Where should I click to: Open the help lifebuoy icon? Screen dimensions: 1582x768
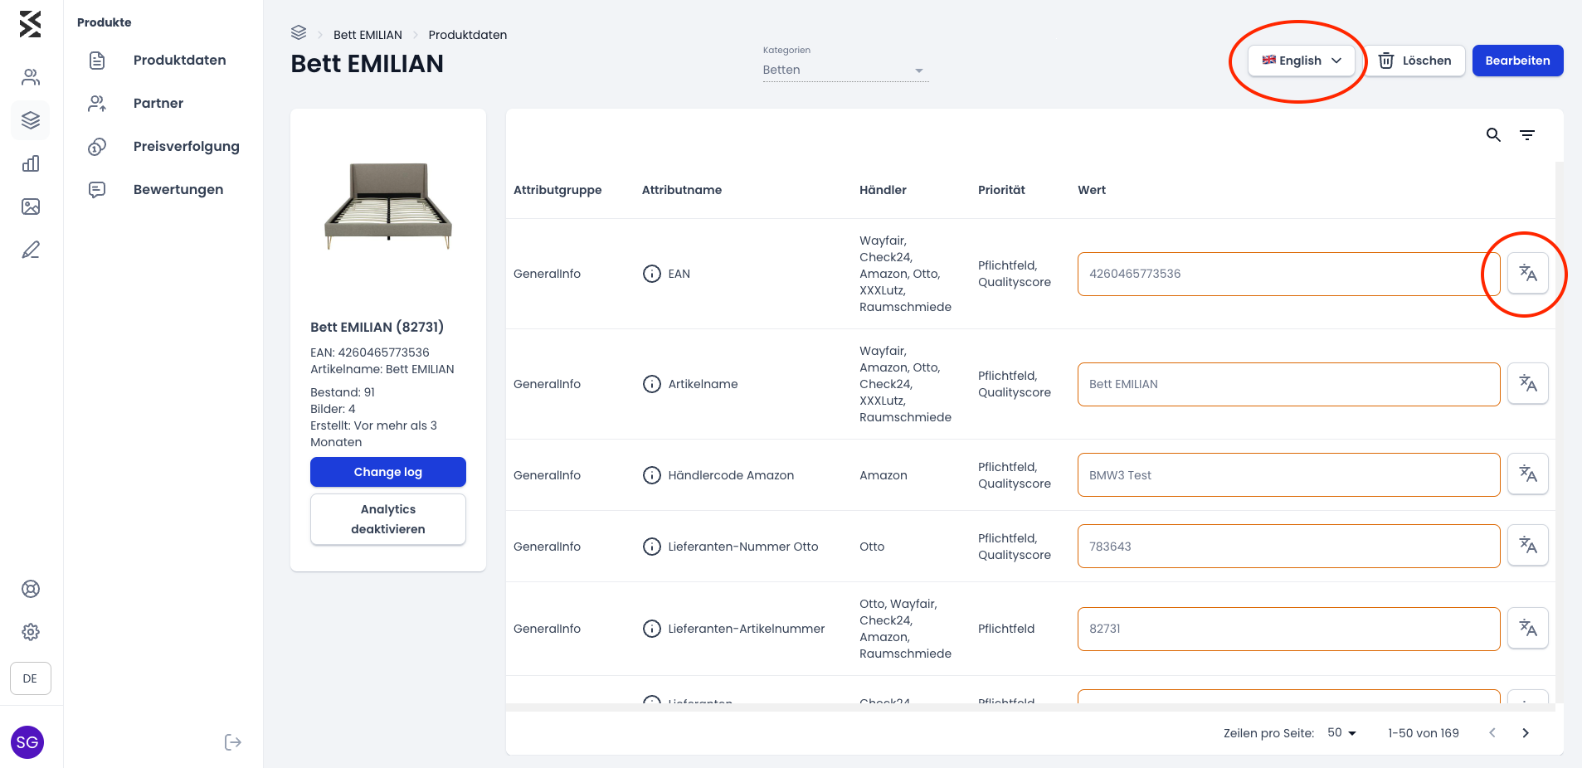point(31,589)
